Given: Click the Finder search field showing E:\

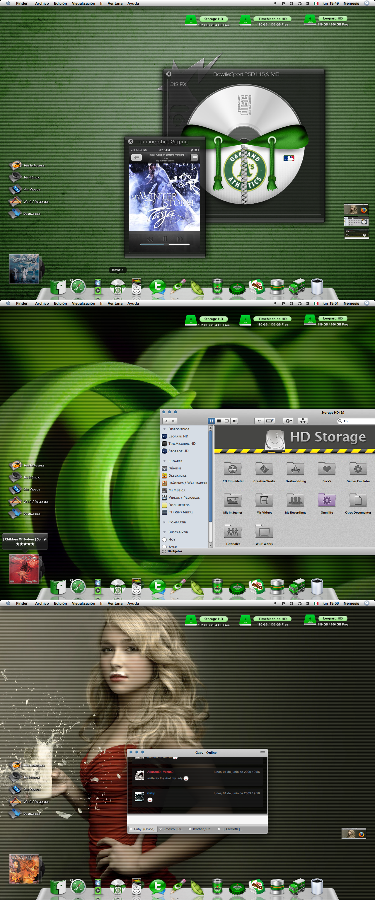Looking at the screenshot, I should point(356,421).
